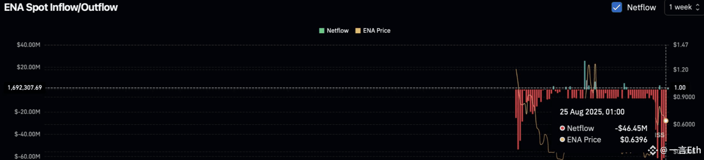Click the yellow ENA Price point marker

[666, 121]
